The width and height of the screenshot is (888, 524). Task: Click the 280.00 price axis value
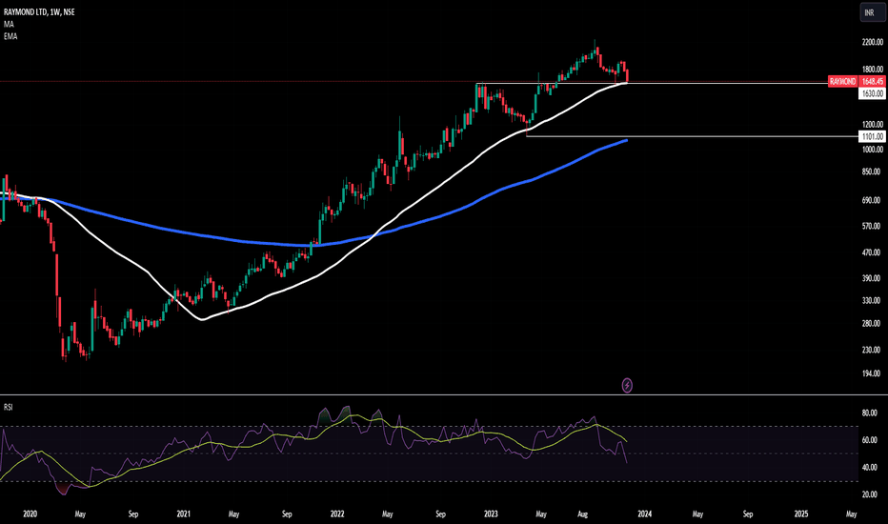[x=872, y=324]
